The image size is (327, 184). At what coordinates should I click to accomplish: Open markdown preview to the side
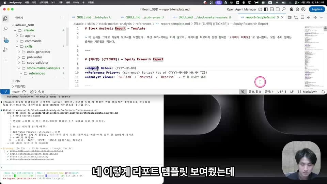(x=290, y=17)
